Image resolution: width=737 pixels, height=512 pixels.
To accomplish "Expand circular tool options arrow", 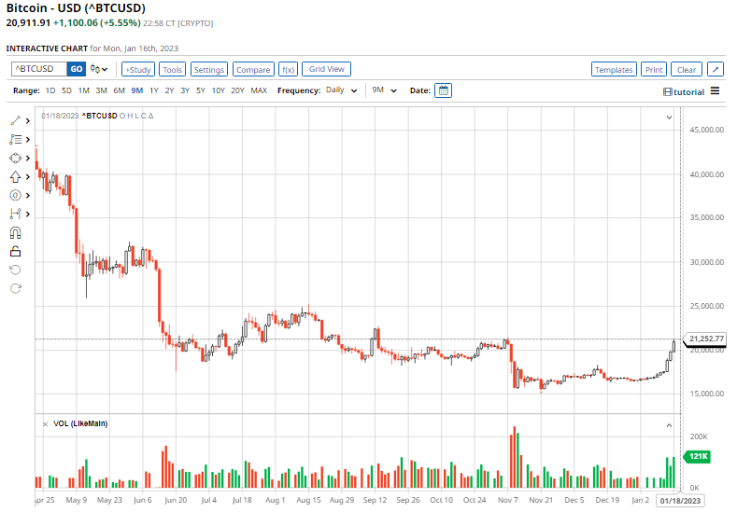I will click(x=28, y=195).
